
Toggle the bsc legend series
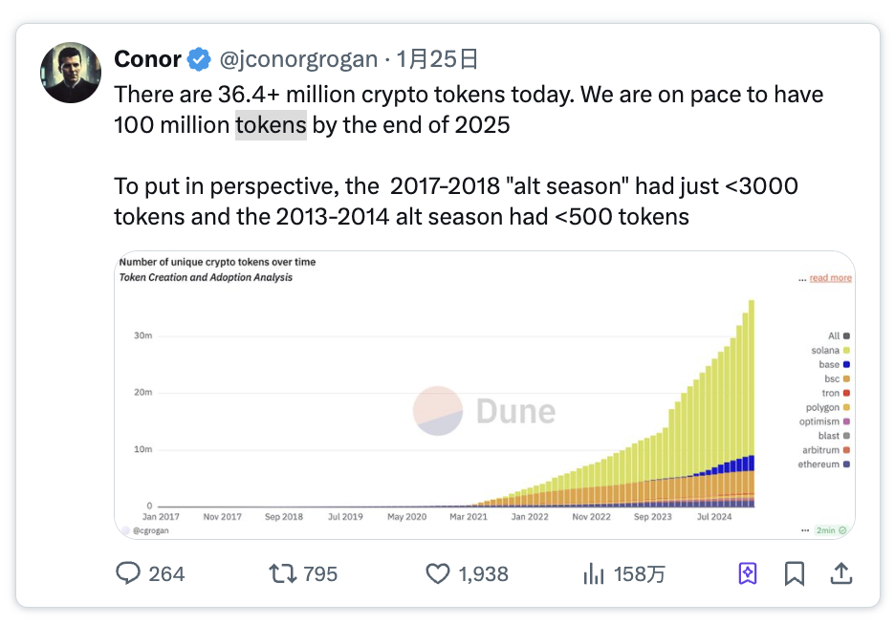coord(837,378)
